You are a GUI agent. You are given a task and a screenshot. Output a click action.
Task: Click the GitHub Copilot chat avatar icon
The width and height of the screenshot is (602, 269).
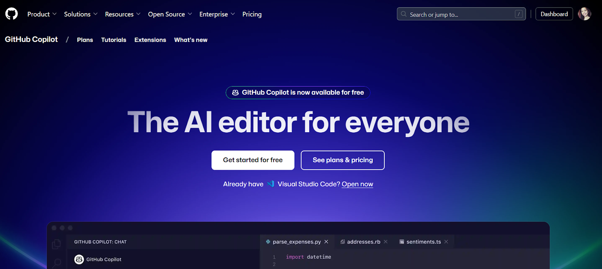pos(79,259)
